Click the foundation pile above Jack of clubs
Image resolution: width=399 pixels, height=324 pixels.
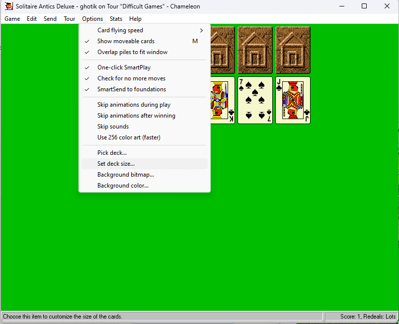point(293,50)
